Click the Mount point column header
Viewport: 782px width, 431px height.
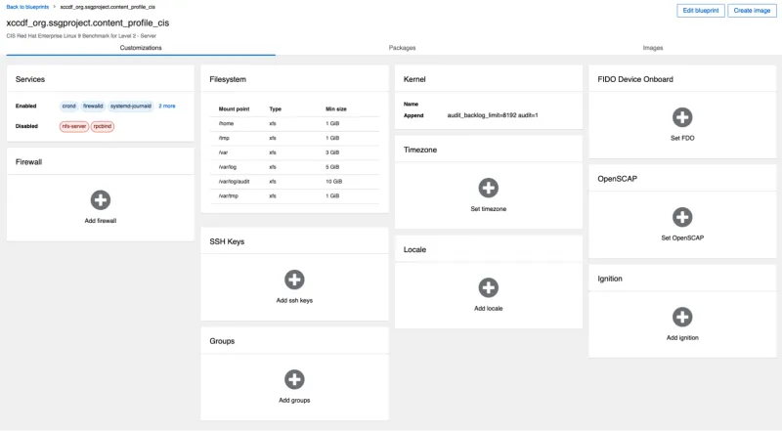(234, 108)
